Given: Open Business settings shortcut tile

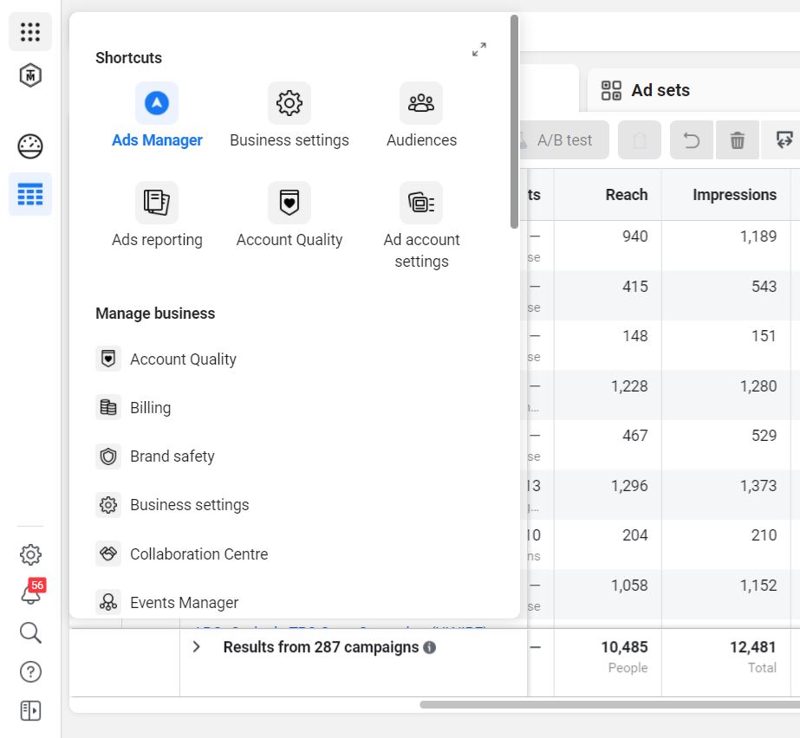Looking at the screenshot, I should (289, 115).
